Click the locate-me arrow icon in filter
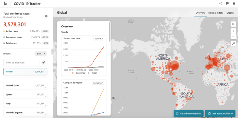The width and height of the screenshot is (238, 118). tap(44, 63)
